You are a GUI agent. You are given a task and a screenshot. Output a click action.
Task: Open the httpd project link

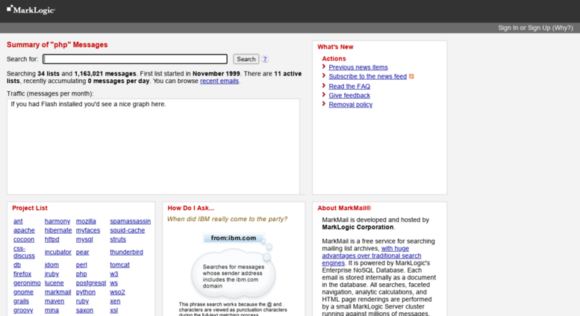[x=52, y=239]
